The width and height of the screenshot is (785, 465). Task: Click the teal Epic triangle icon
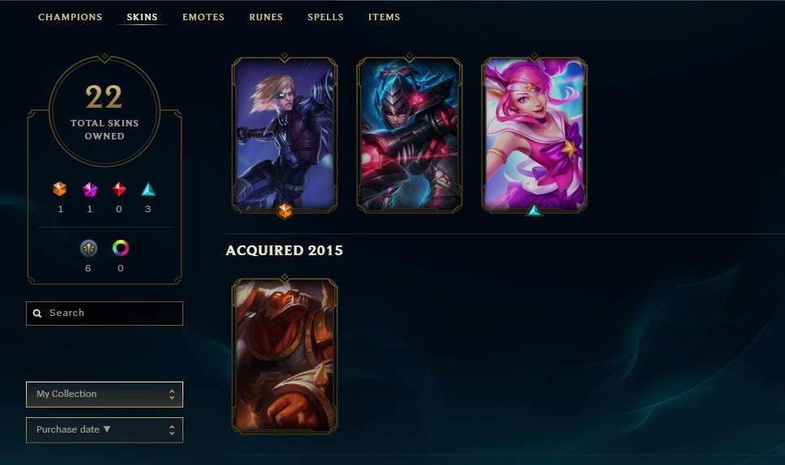148,190
